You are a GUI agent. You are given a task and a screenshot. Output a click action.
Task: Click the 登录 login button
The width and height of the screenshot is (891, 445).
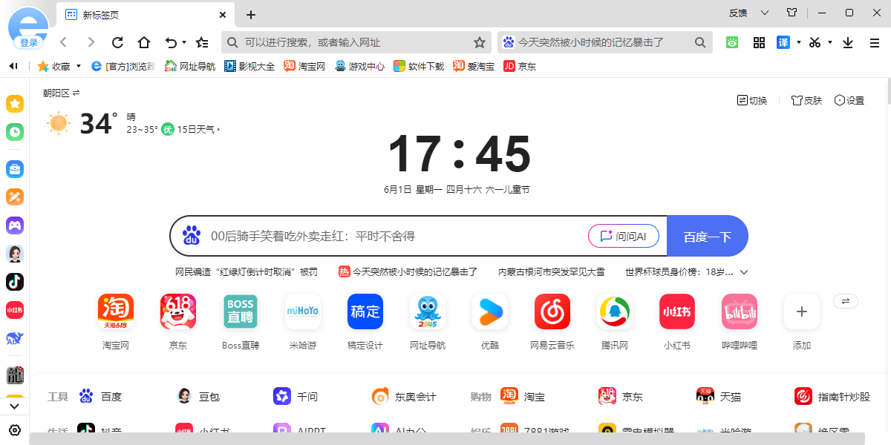click(x=29, y=43)
